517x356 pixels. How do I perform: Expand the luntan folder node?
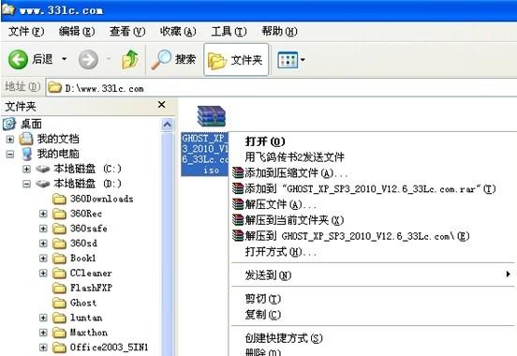43,318
